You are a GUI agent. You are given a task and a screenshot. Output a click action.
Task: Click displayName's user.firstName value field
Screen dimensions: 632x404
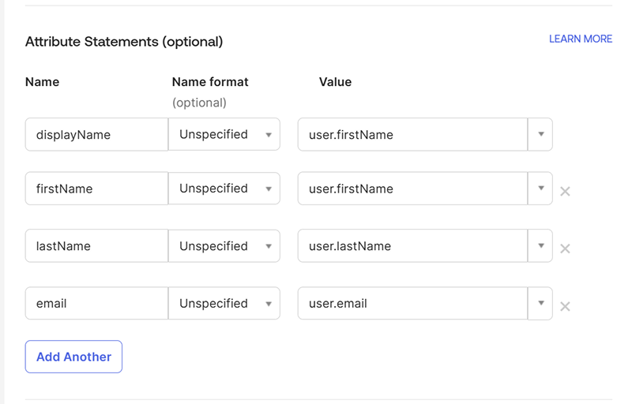click(x=412, y=134)
